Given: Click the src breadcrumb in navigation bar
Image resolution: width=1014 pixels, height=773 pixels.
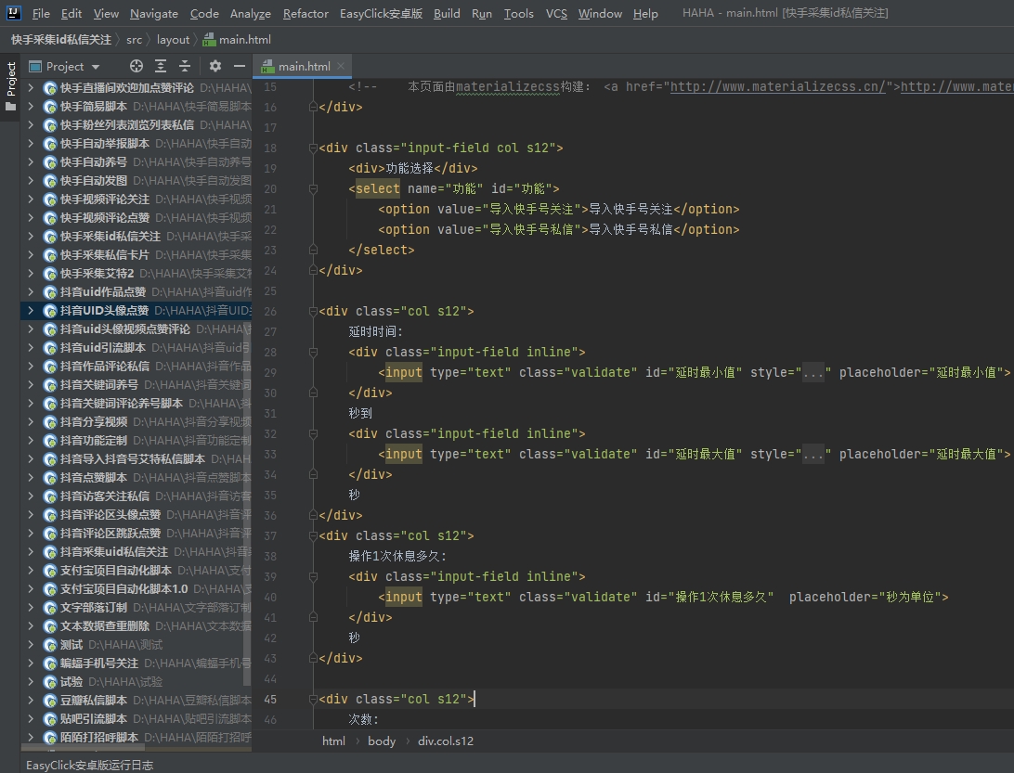Looking at the screenshot, I should [134, 39].
